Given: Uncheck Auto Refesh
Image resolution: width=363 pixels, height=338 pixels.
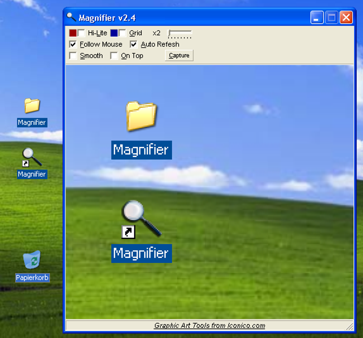Looking at the screenshot, I should pyautogui.click(x=133, y=44).
